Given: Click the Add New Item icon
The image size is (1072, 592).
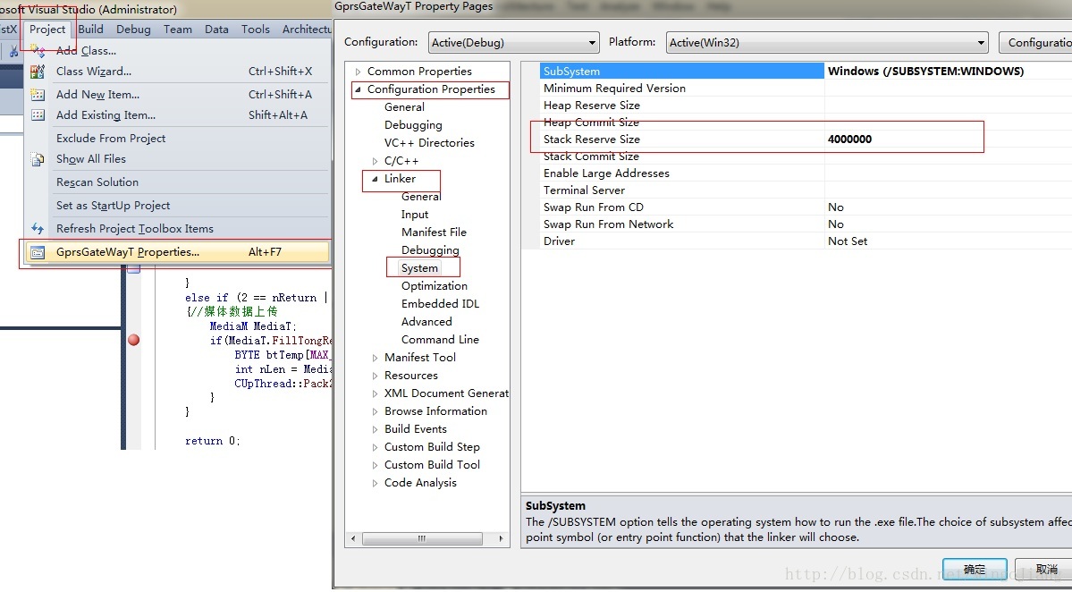Looking at the screenshot, I should (x=38, y=94).
